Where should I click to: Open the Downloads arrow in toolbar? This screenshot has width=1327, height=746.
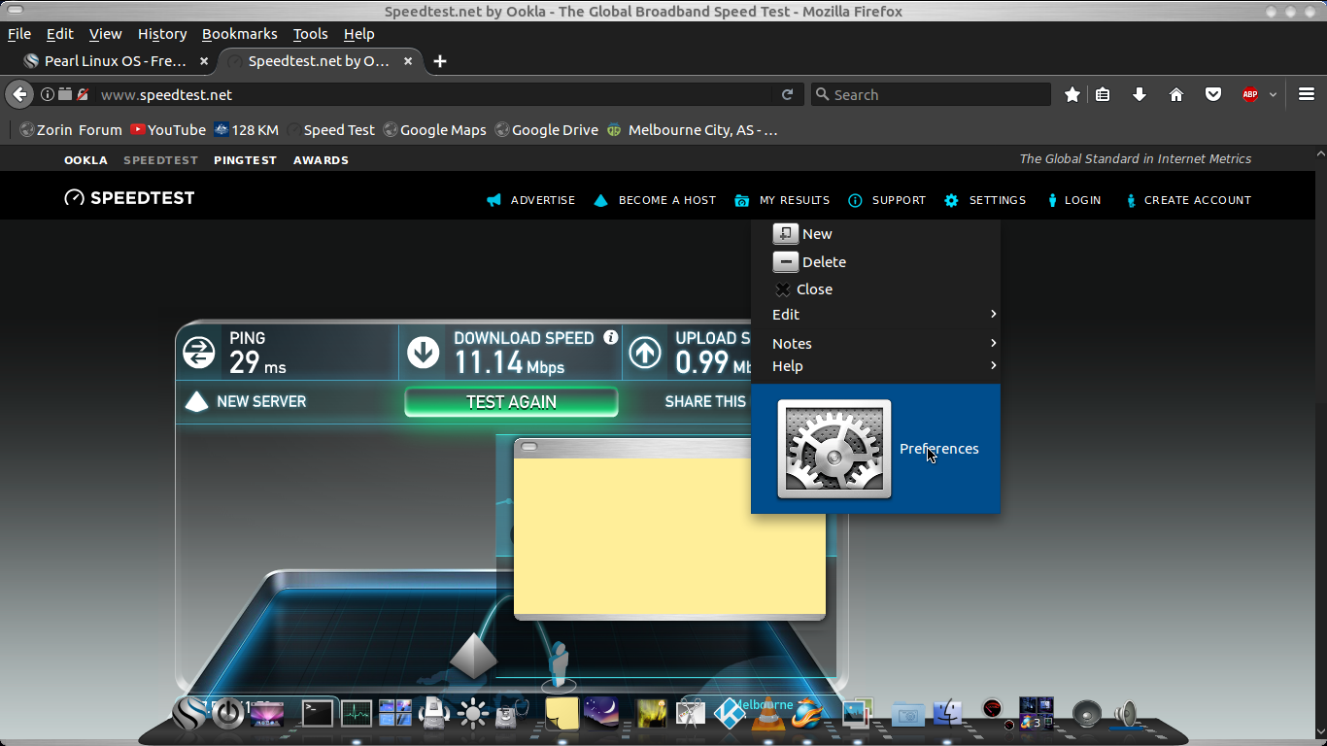point(1140,94)
